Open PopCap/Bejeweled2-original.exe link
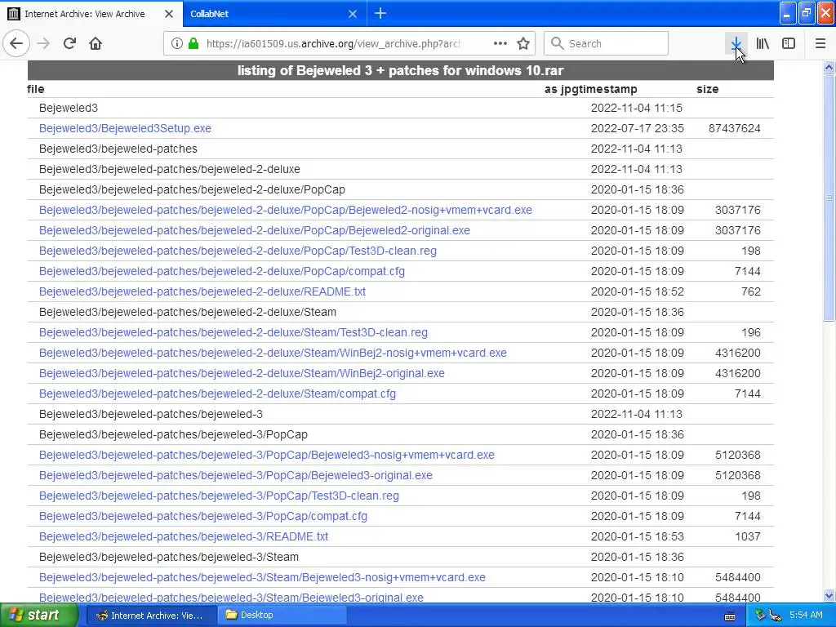The image size is (836, 627). [x=255, y=230]
